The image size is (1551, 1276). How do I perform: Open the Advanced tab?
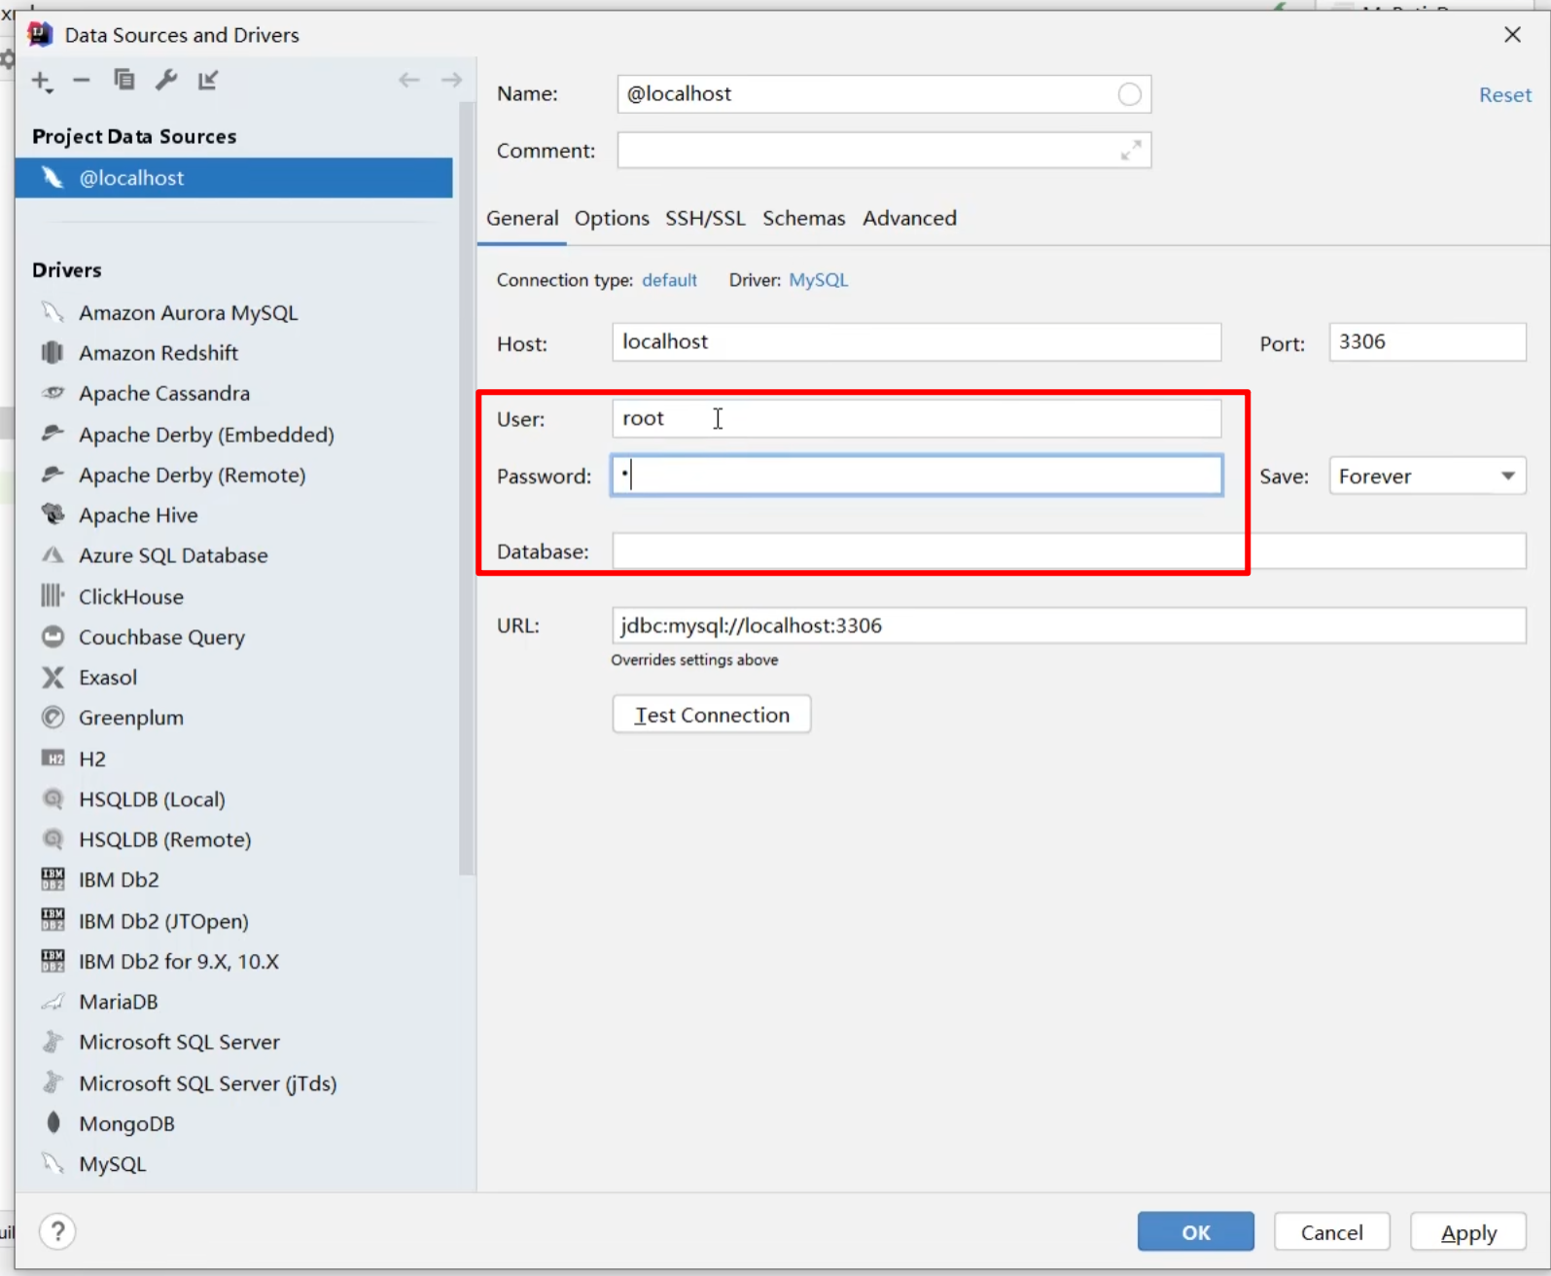click(x=909, y=218)
